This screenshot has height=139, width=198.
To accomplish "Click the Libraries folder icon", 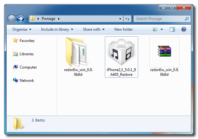I will point(16,54).
